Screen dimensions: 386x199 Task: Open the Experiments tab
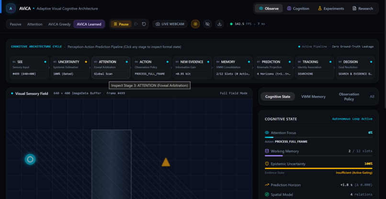coord(331,8)
